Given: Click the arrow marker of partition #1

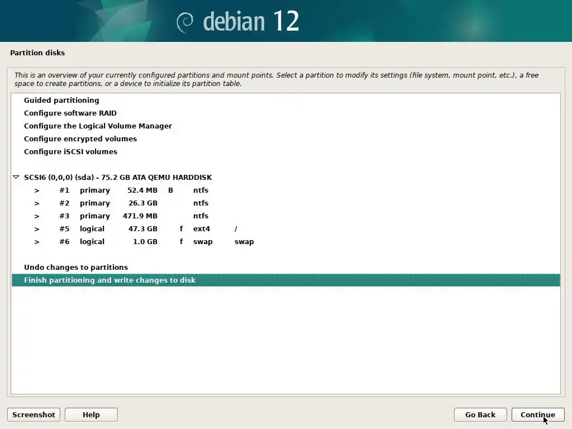Looking at the screenshot, I should pos(37,190).
